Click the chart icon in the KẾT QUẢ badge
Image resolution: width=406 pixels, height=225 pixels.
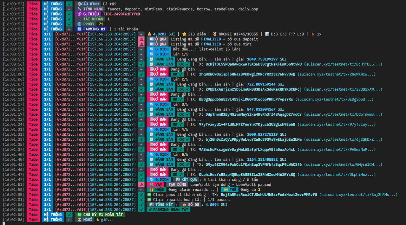[x=178, y=180]
